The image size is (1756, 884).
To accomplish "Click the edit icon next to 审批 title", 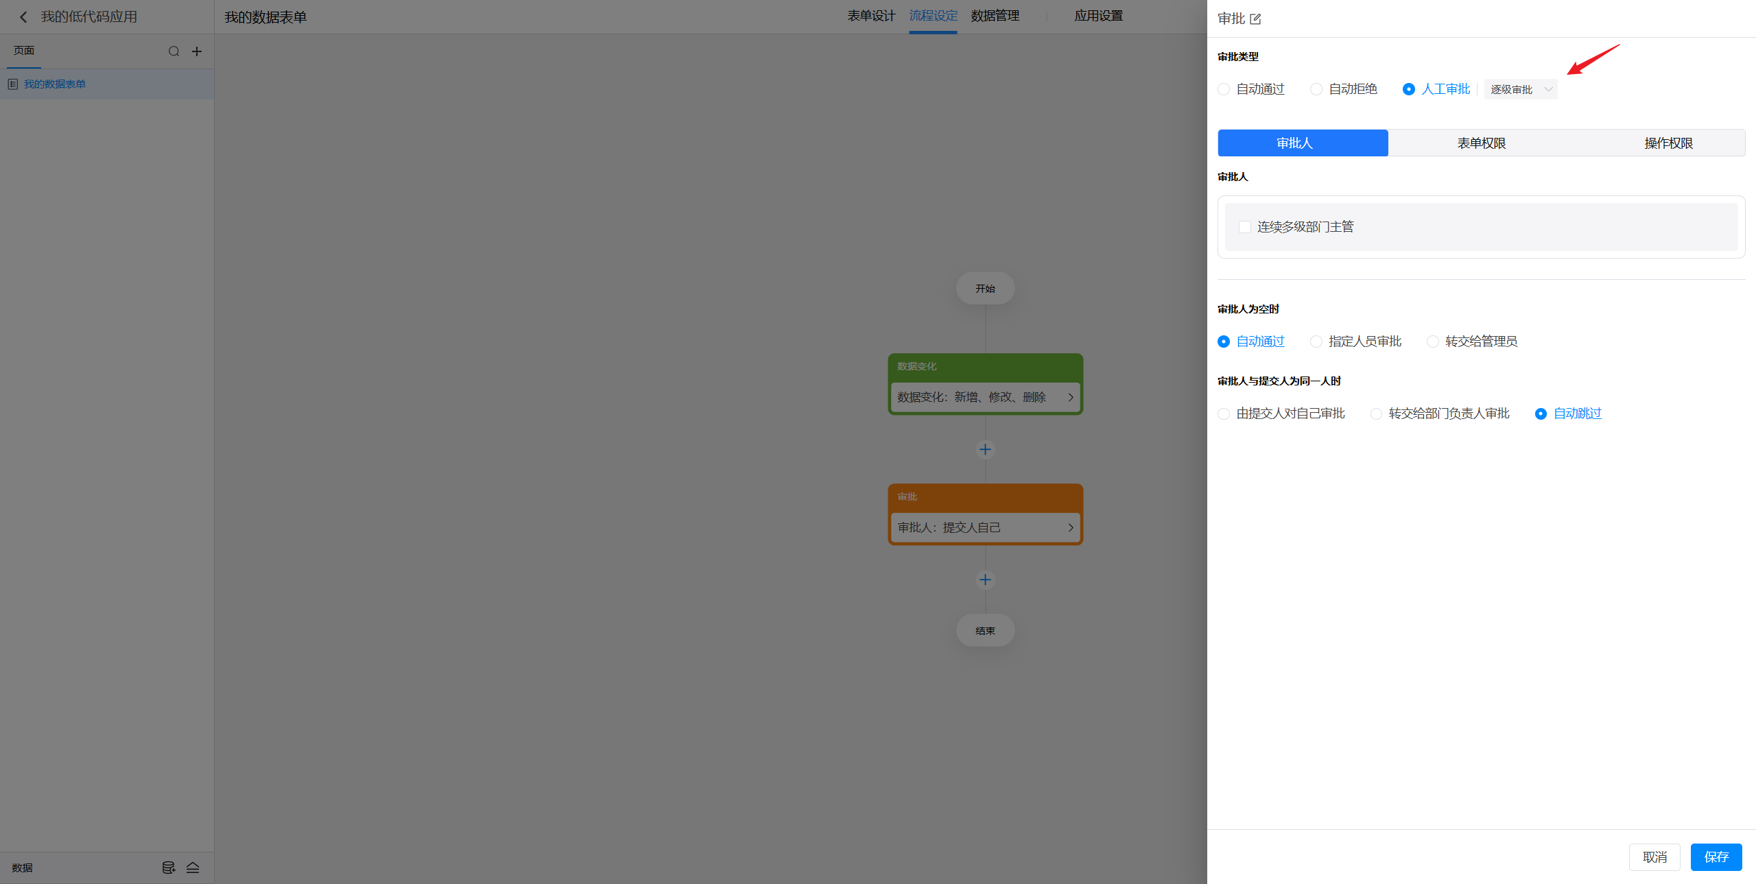I will pos(1255,19).
